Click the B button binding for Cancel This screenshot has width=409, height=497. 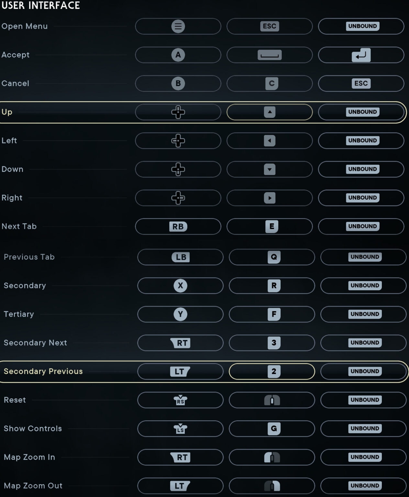pyautogui.click(x=178, y=83)
